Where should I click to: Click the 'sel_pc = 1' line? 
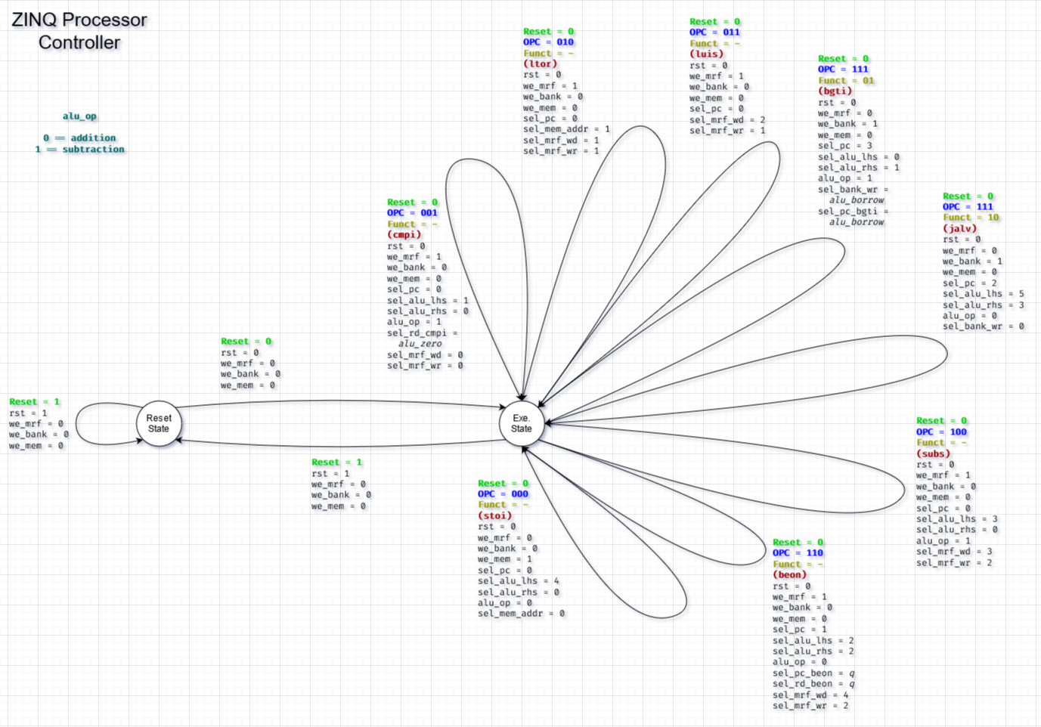click(x=800, y=630)
